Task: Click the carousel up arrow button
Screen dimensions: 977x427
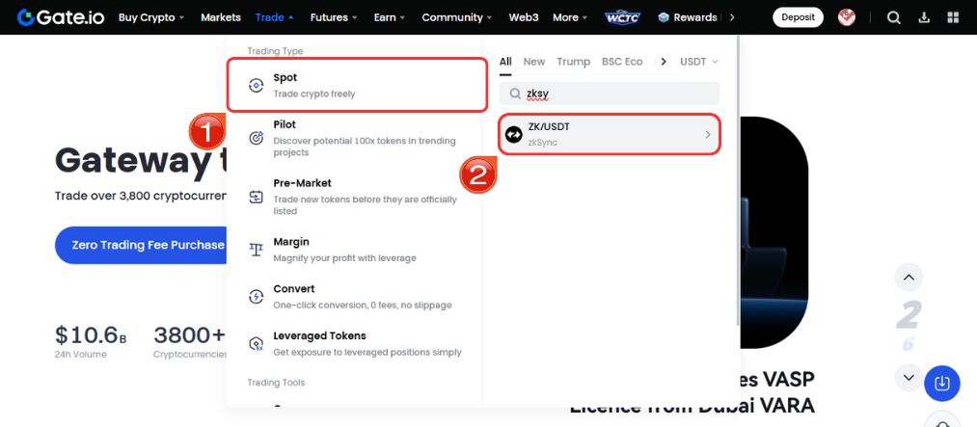Action: coord(909,278)
